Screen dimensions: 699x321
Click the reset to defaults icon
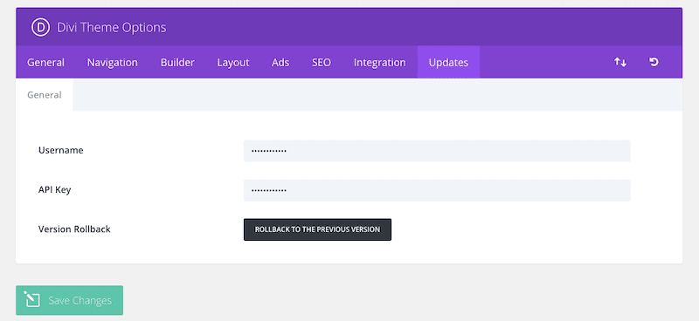654,62
